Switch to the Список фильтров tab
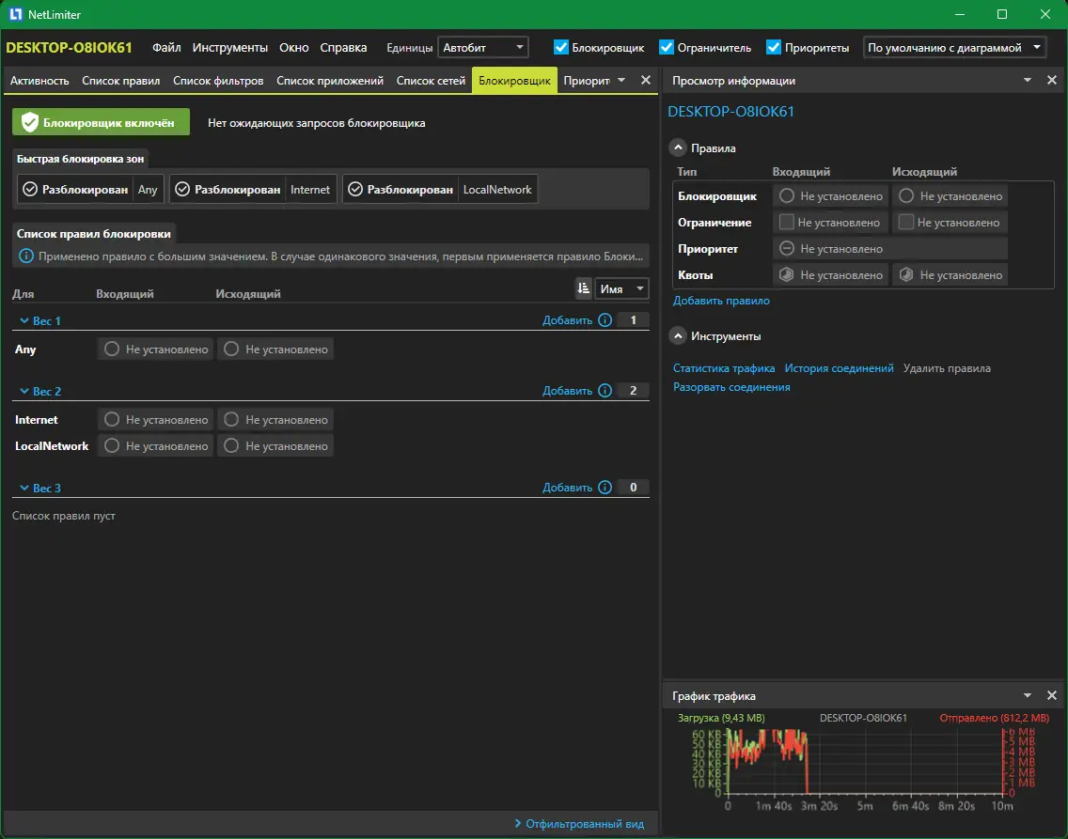Image resolution: width=1068 pixels, height=839 pixels. point(218,80)
